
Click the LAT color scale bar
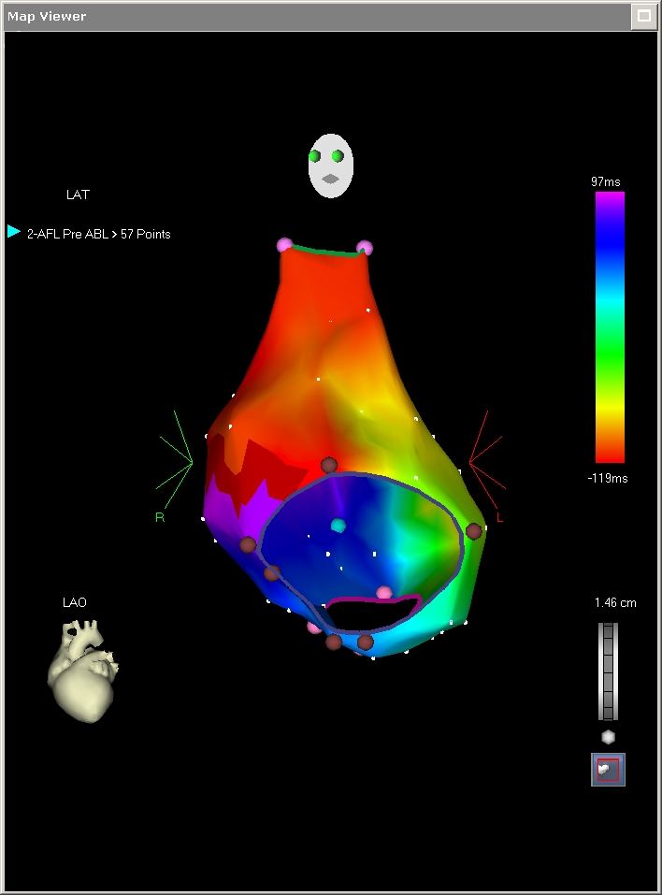point(610,327)
